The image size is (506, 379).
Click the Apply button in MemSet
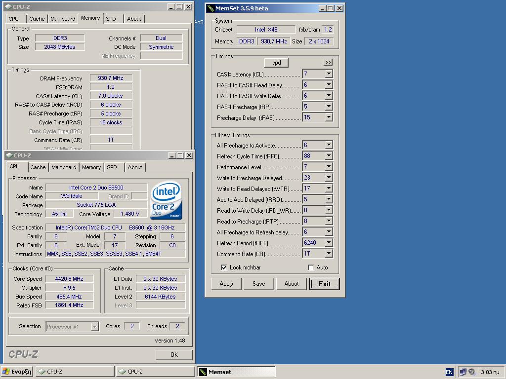pyautogui.click(x=226, y=284)
